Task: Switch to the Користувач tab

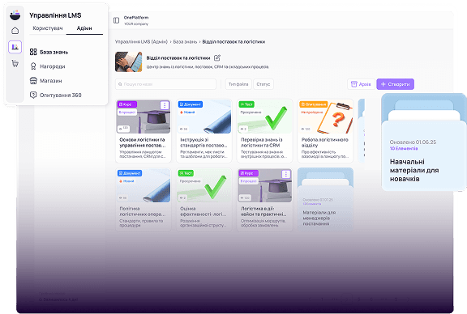Action: pyautogui.click(x=48, y=28)
